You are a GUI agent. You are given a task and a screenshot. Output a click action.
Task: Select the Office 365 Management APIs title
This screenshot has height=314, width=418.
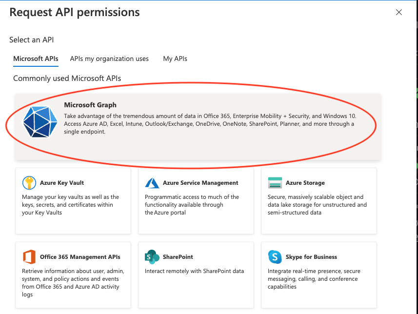coord(80,257)
